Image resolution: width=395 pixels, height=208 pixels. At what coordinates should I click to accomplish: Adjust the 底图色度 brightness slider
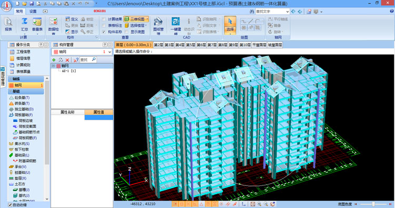[x=373, y=204]
